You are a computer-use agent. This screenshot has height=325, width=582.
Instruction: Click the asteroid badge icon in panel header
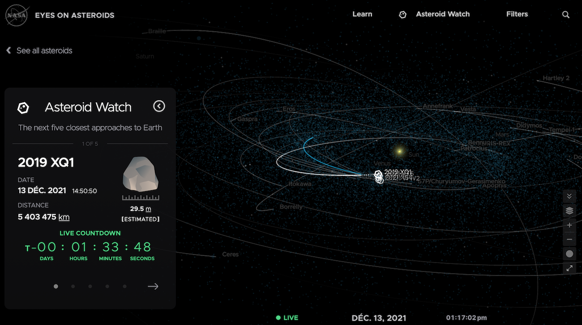point(23,107)
